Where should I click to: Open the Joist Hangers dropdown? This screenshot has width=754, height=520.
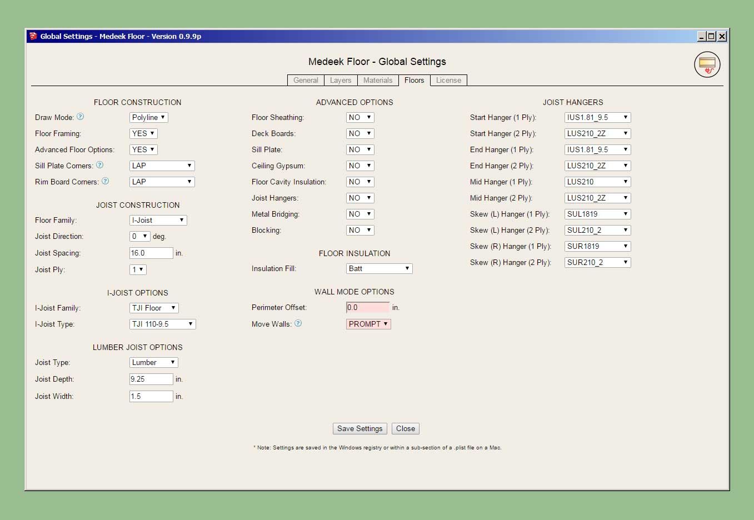pyautogui.click(x=360, y=198)
